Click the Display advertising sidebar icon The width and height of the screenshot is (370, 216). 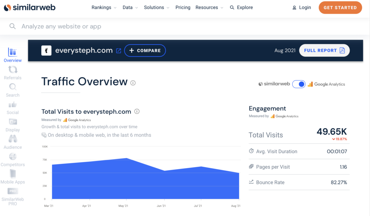[x=12, y=122]
